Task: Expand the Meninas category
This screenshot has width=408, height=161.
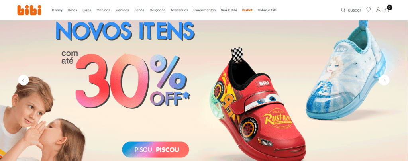Action: pyautogui.click(x=122, y=10)
